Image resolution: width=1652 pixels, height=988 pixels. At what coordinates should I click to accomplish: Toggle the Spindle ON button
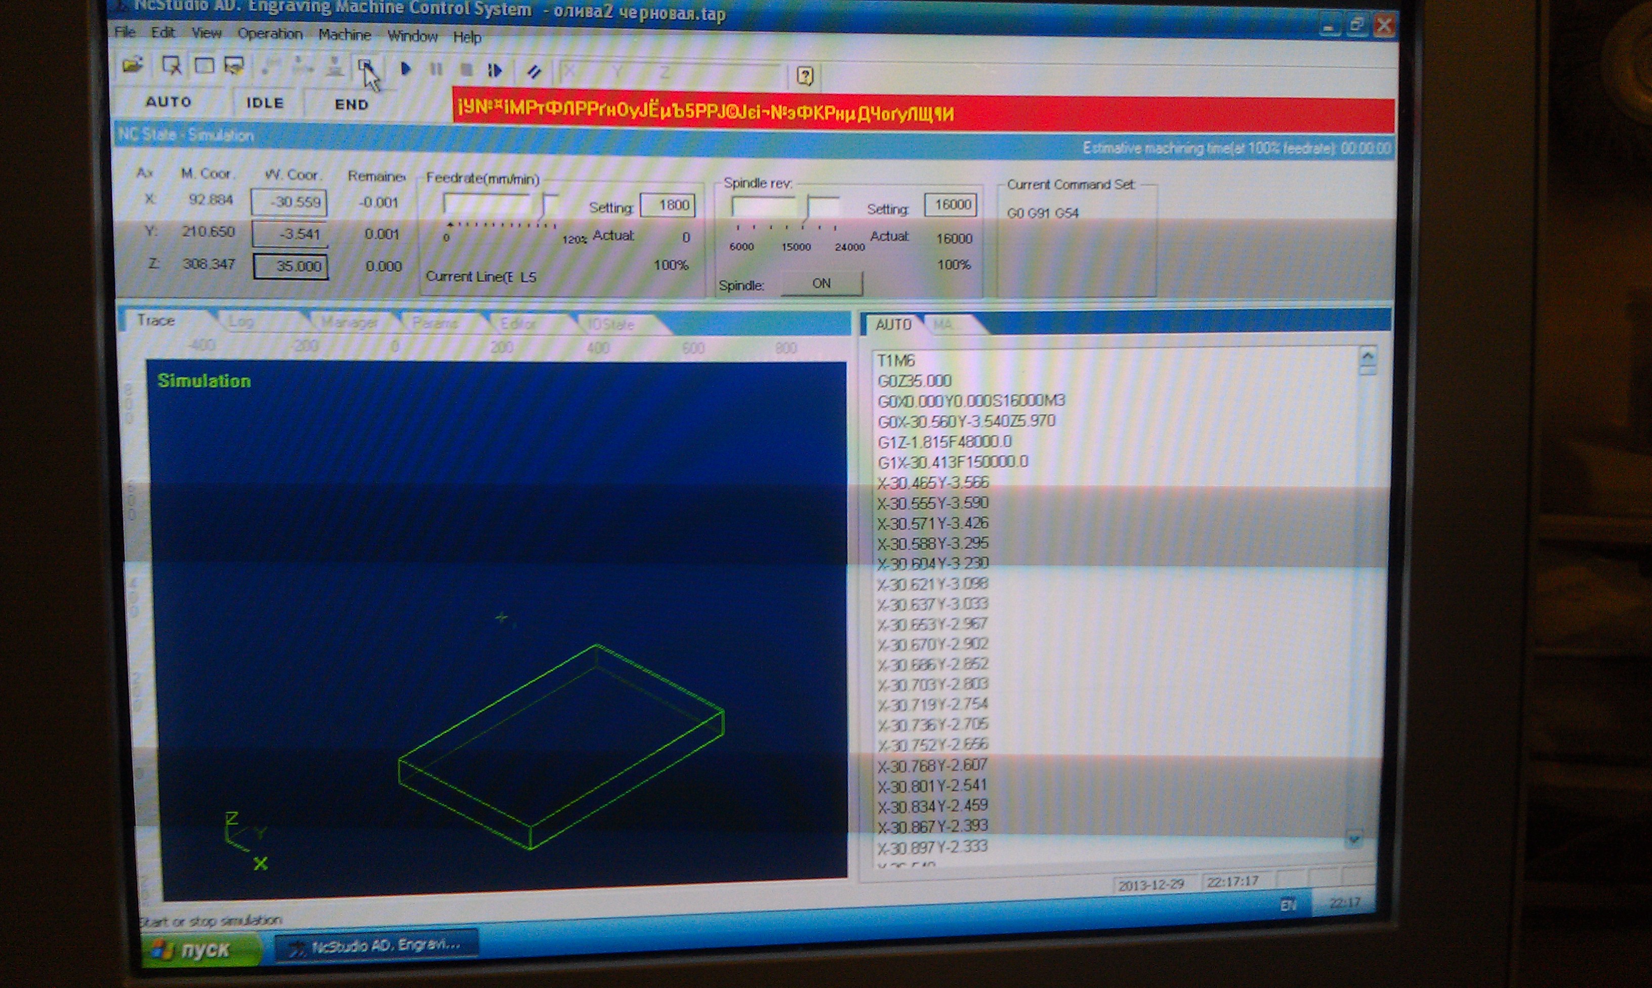(820, 283)
